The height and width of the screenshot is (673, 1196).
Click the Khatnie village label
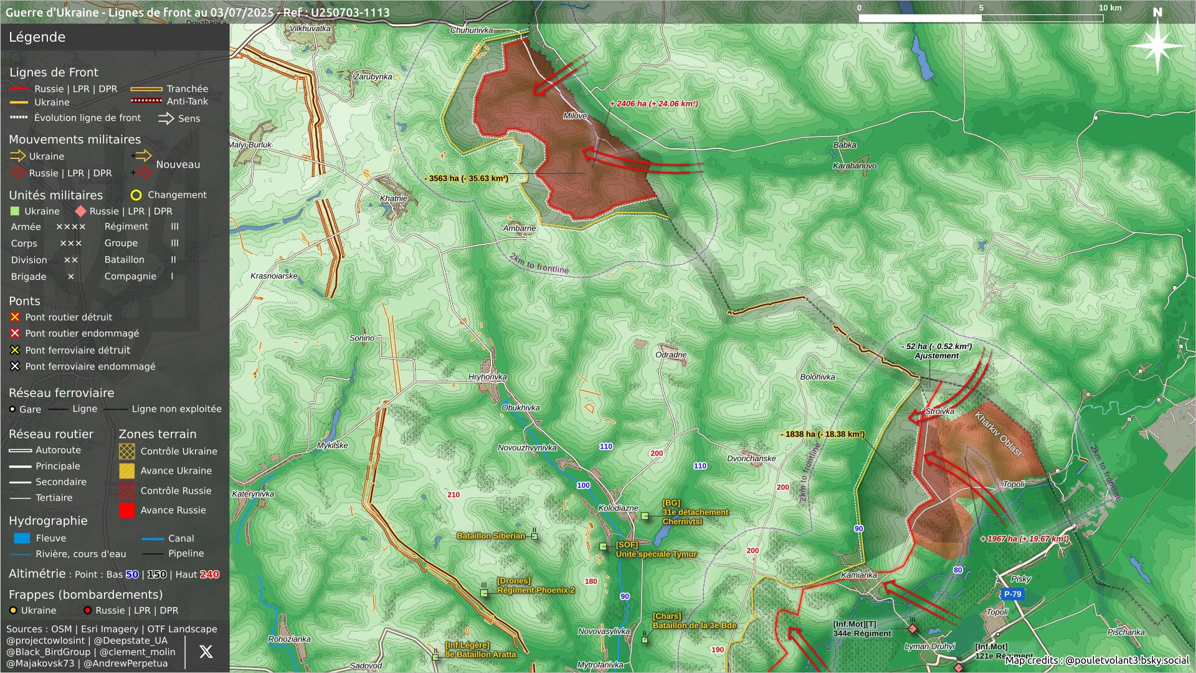(x=394, y=199)
